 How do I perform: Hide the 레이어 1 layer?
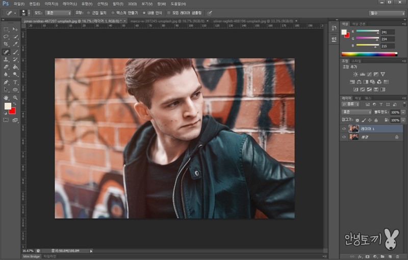[343, 129]
